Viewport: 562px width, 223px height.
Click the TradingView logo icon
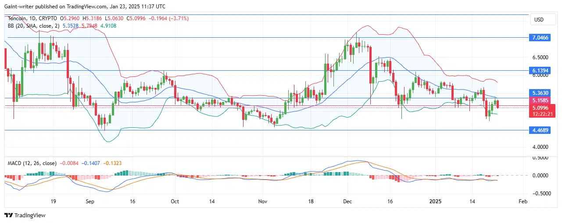(x=8, y=216)
